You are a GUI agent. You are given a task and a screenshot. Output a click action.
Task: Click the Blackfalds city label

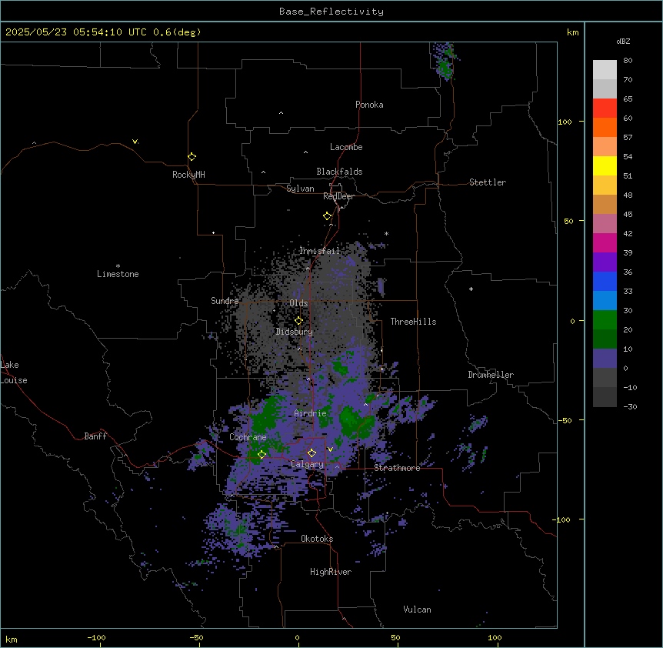(x=339, y=172)
